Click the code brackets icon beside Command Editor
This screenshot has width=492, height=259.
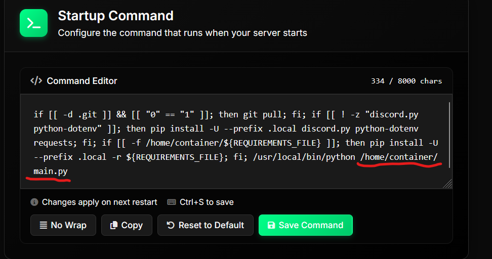pyautogui.click(x=36, y=81)
